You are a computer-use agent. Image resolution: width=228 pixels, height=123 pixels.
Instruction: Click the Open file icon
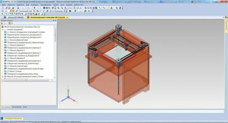pos(7,8)
